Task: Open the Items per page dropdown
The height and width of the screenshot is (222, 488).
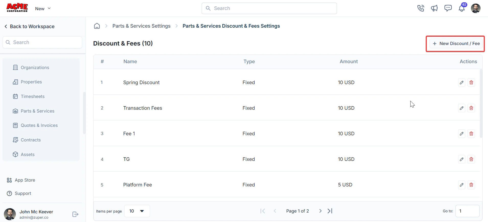Action: (x=137, y=211)
